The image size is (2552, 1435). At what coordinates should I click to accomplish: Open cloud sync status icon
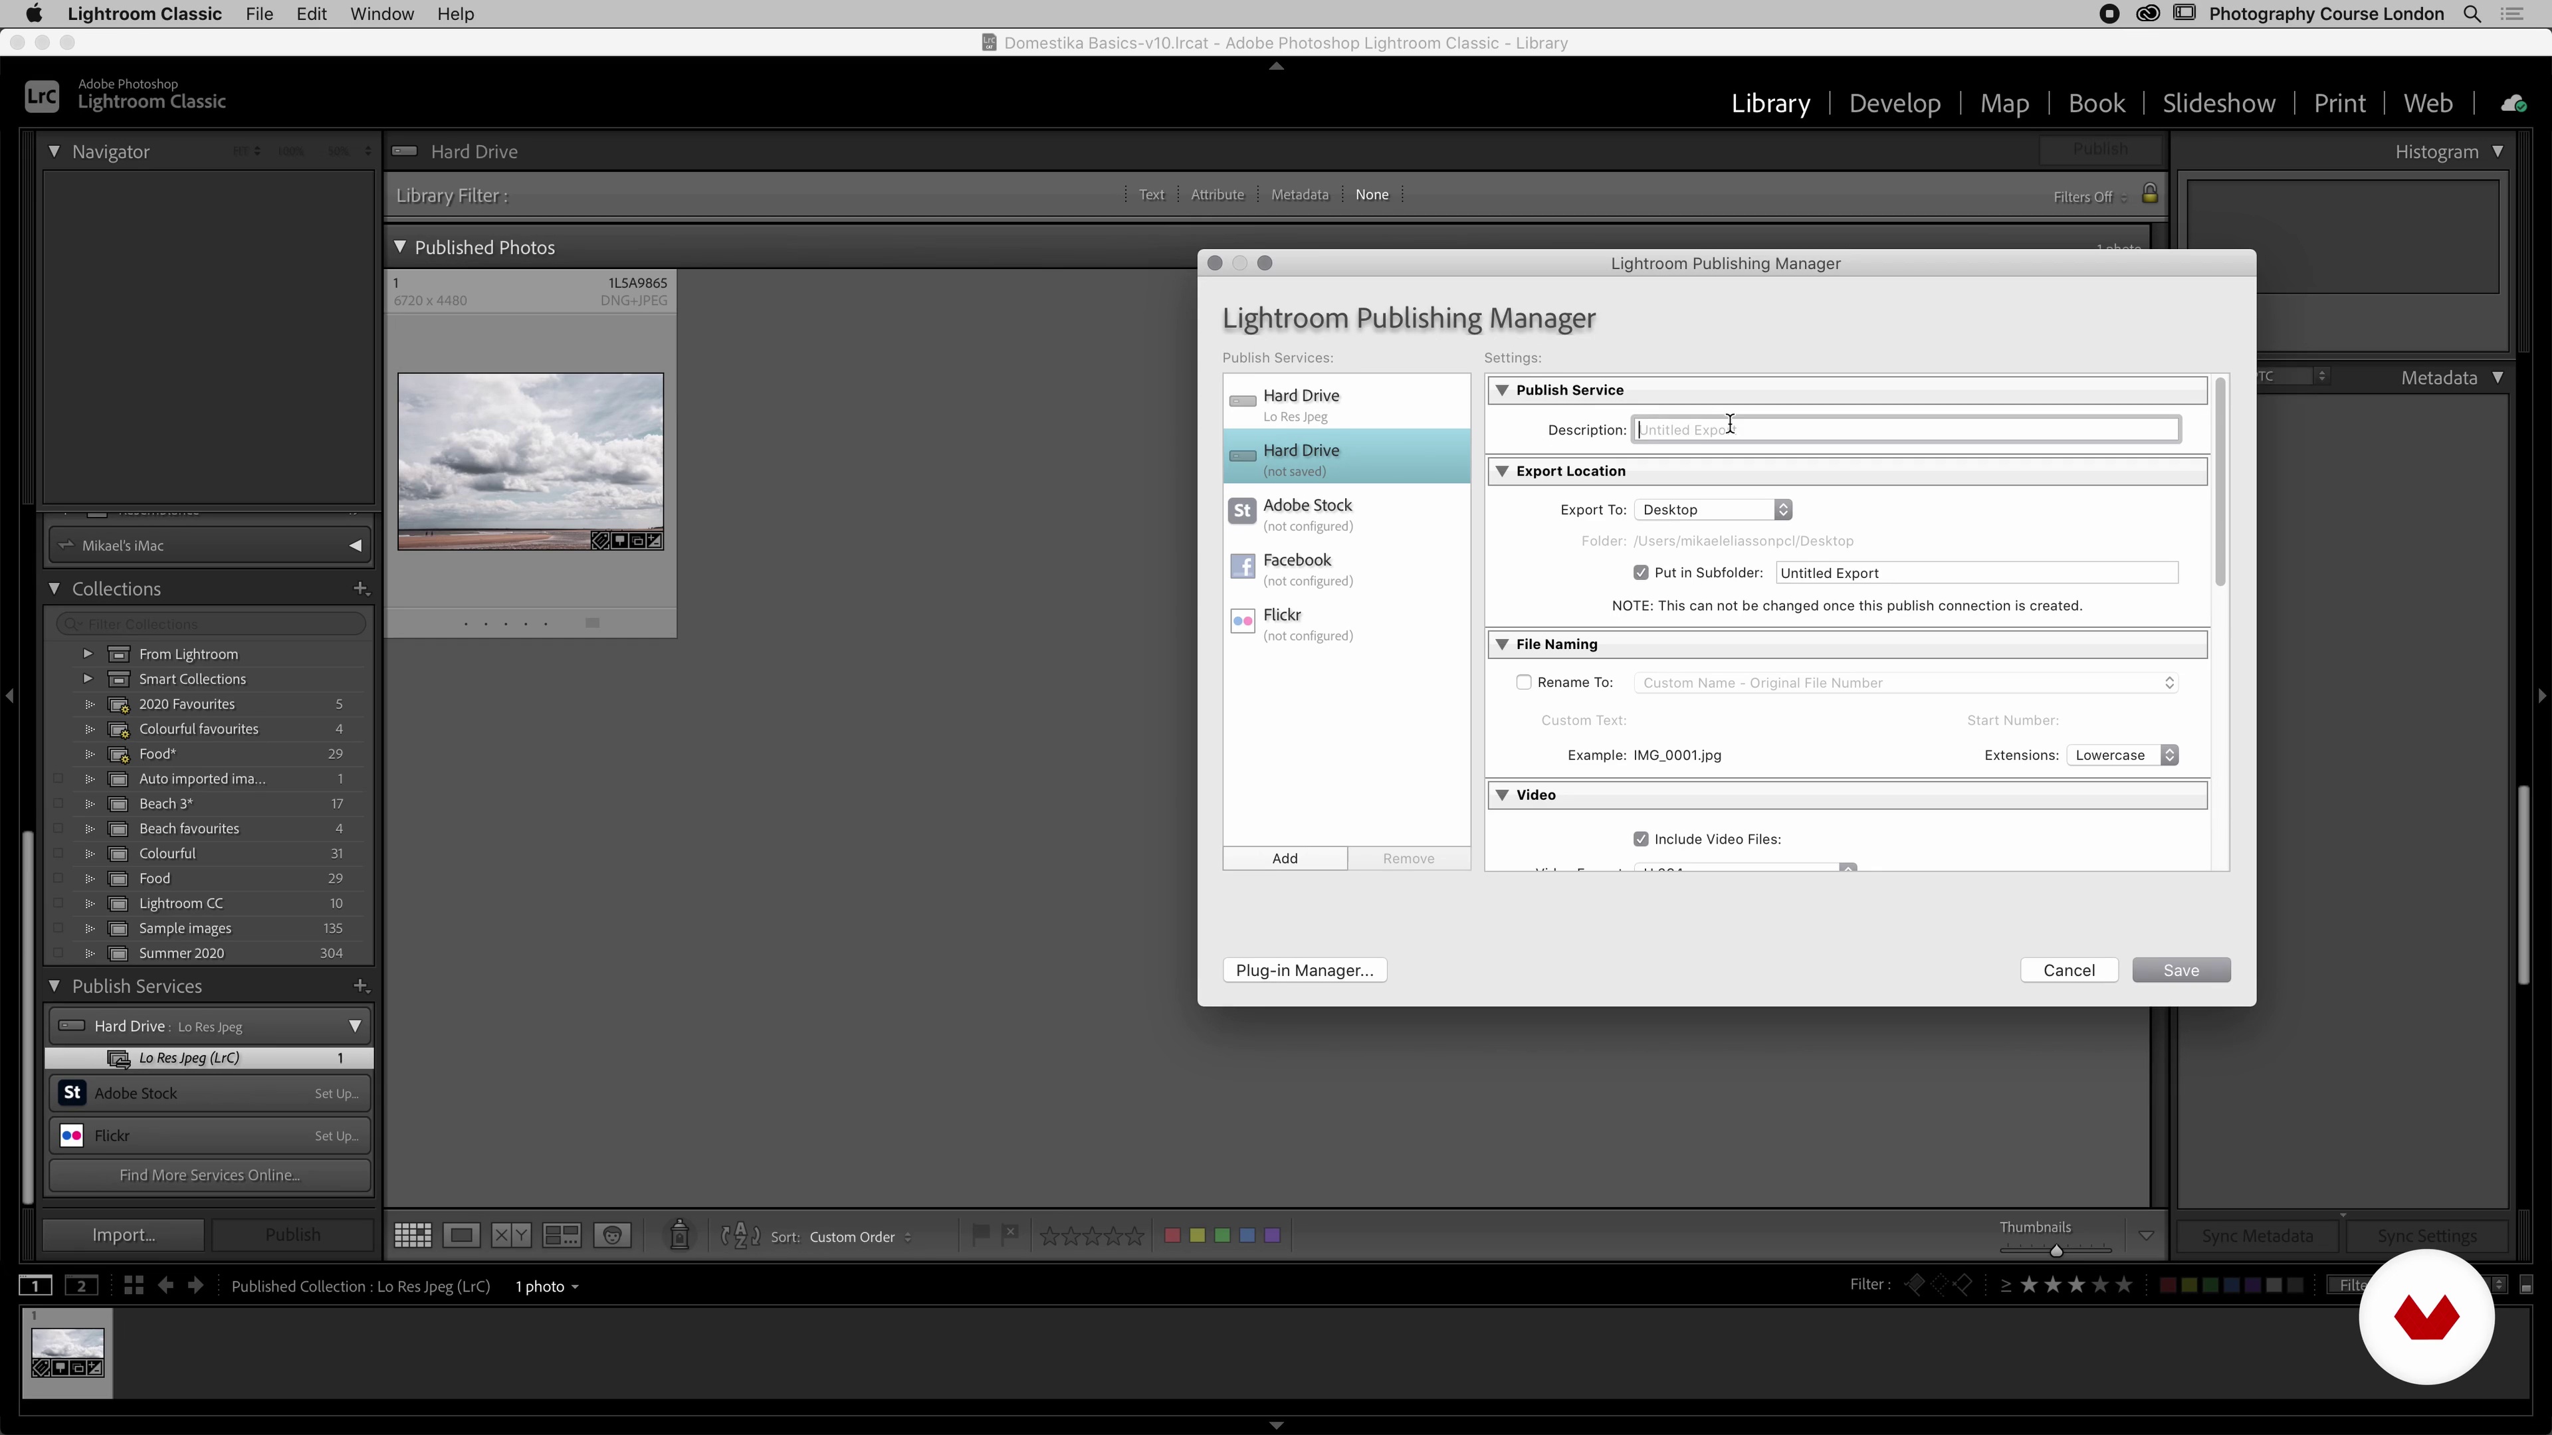2513,103
